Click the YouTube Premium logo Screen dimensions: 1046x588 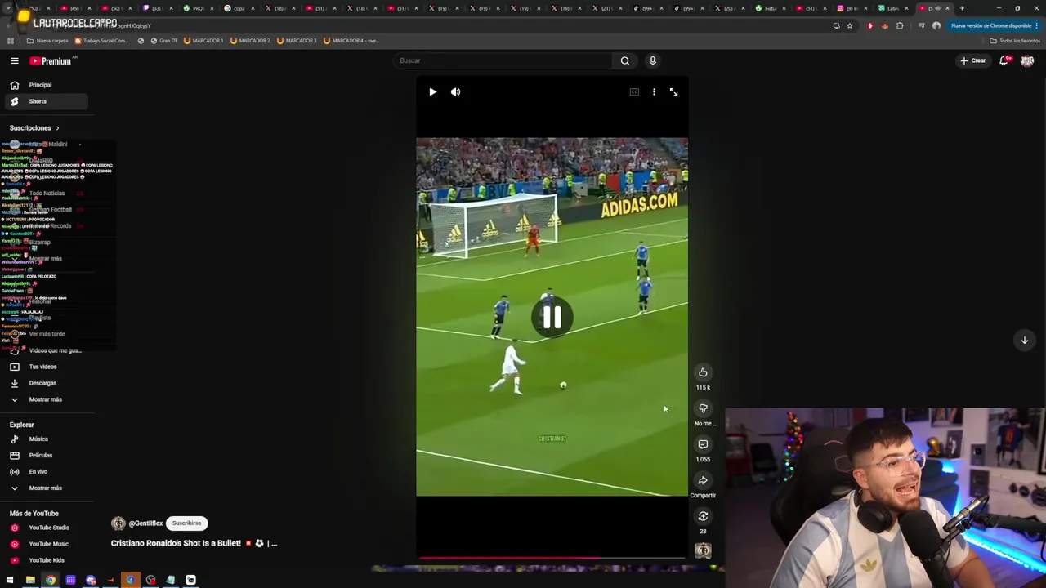[x=51, y=60]
